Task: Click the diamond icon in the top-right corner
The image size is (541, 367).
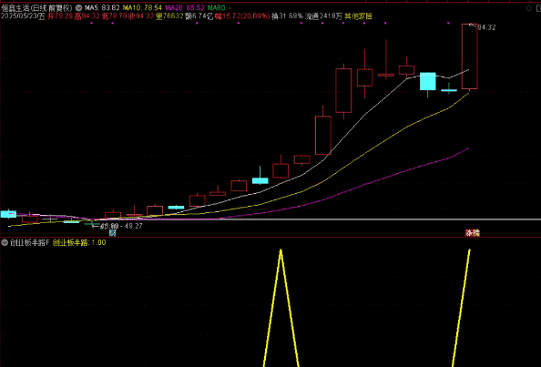Action: [528, 8]
